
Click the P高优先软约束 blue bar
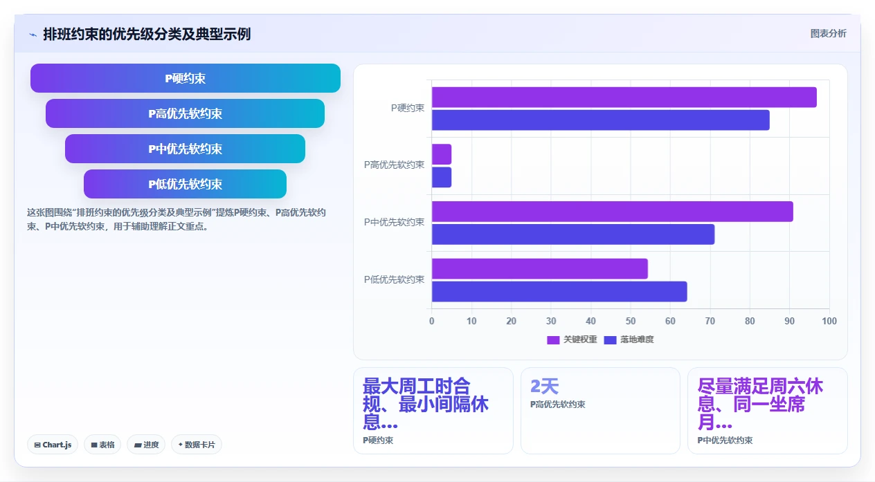click(442, 177)
